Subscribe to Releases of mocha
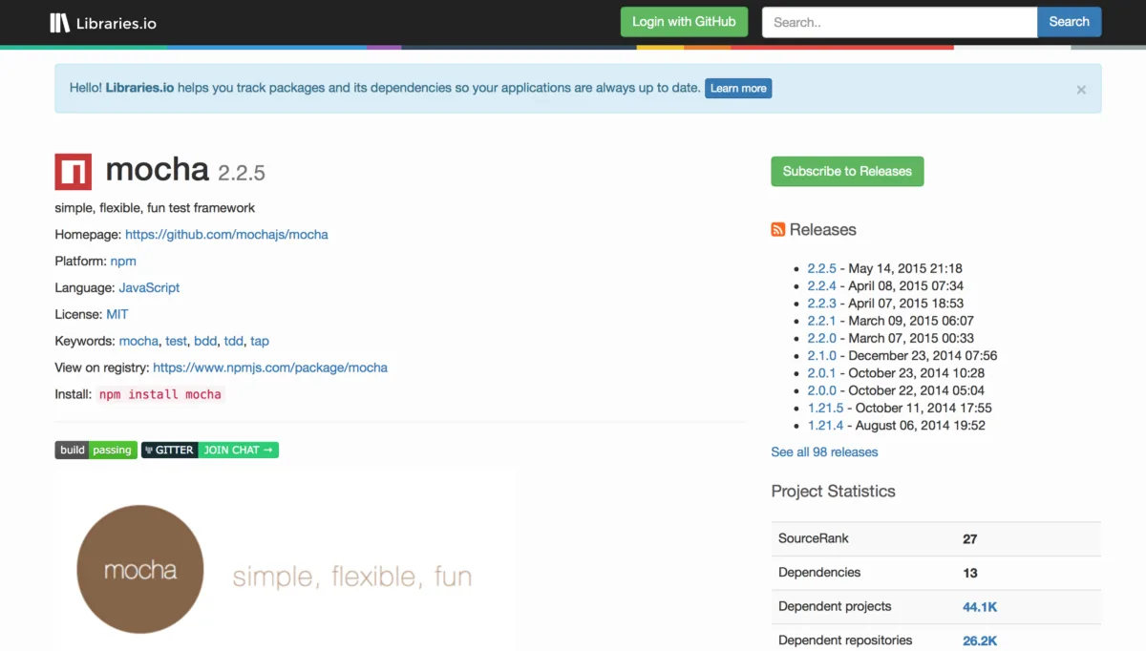The image size is (1146, 651). pyautogui.click(x=847, y=171)
